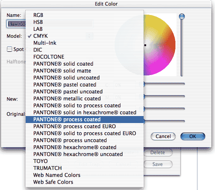Image resolution: width=215 pixels, height=190 pixels.
Task: Choose HSB from model list
Action: pyautogui.click(x=85, y=22)
